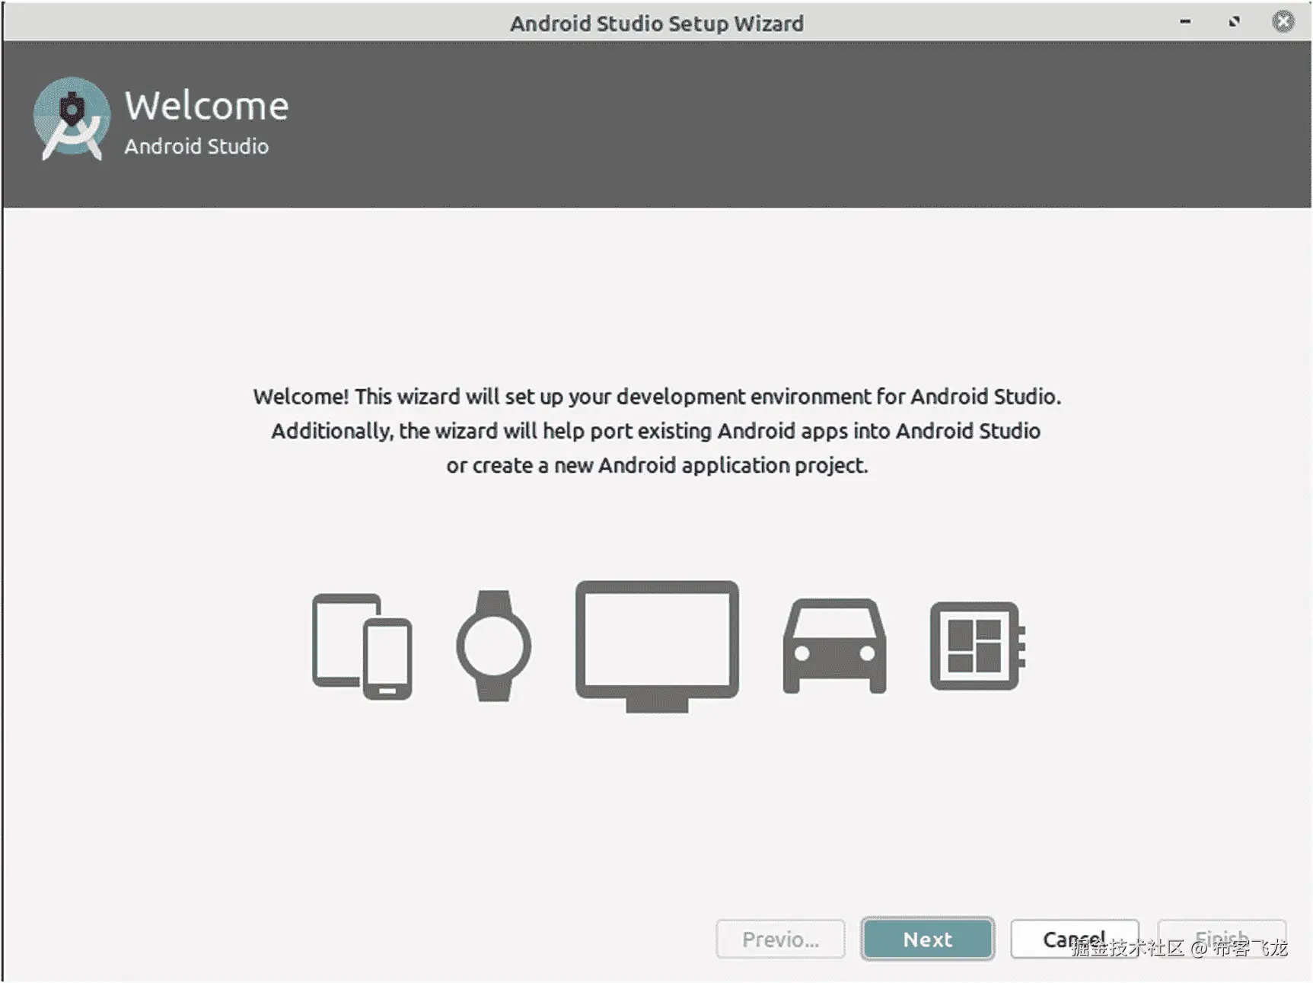Viewport: 1313px width, 983px height.
Task: Click the Android TV screen icon
Action: 657,646
